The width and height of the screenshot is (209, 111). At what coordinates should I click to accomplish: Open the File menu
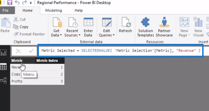[x=5, y=10]
